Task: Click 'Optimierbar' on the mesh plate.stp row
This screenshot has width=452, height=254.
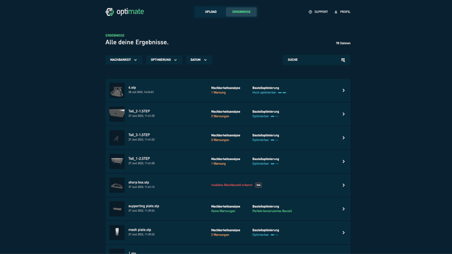Action: pos(260,235)
